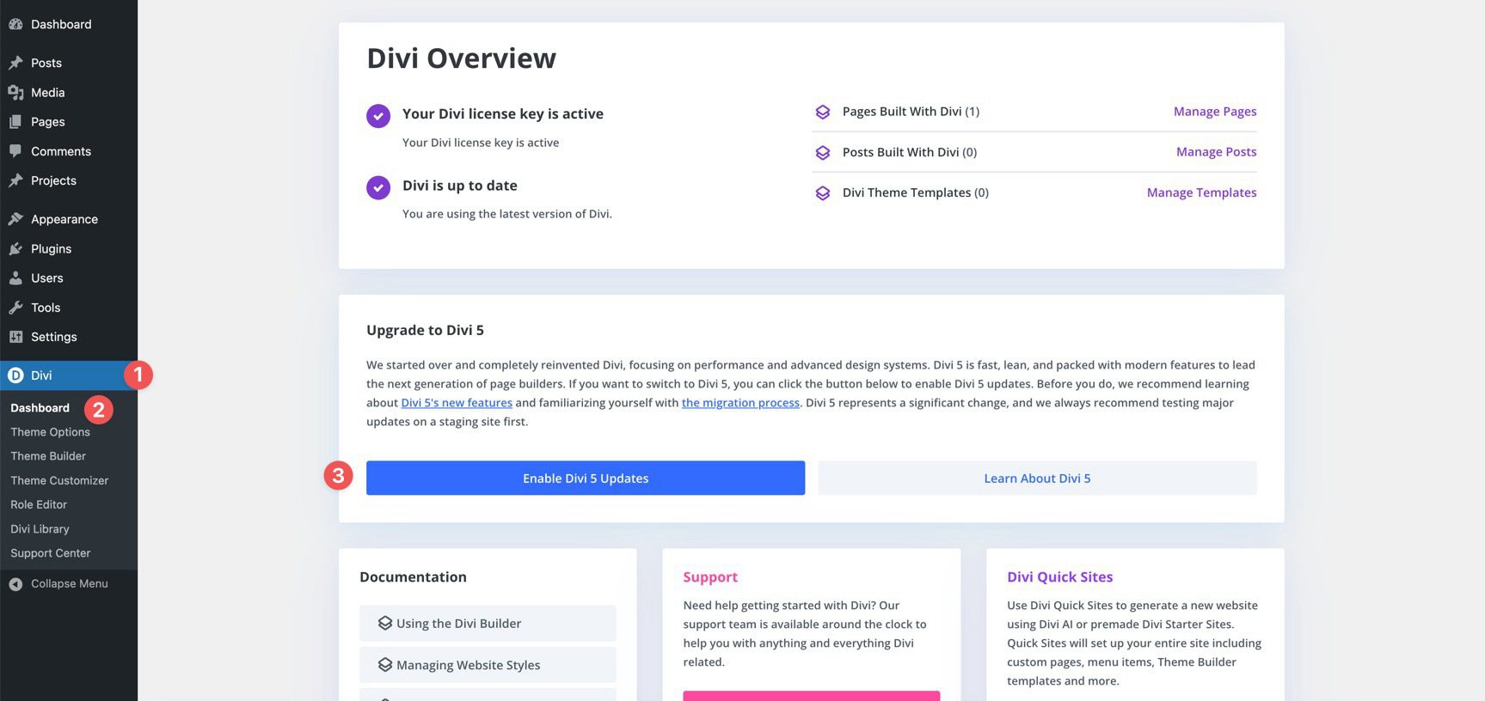This screenshot has width=1485, height=701.
Task: Open the Comments menu item
Action: click(x=69, y=151)
